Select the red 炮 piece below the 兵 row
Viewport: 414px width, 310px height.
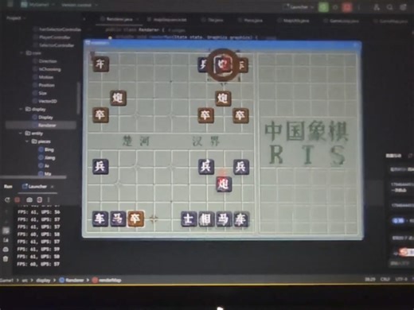224,184
